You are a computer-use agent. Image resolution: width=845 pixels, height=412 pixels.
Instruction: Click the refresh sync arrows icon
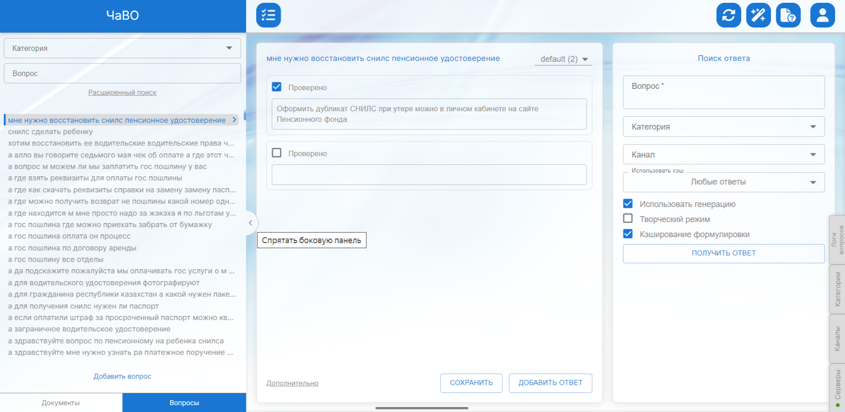728,15
